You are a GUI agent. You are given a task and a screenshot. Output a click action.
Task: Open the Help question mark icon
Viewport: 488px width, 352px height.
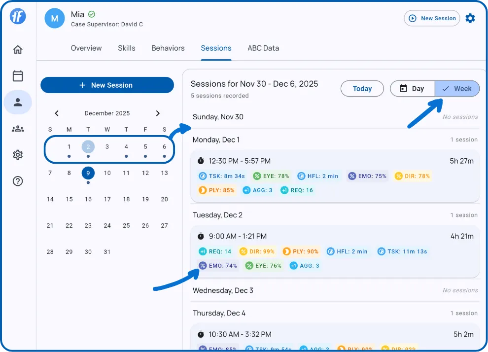[18, 181]
